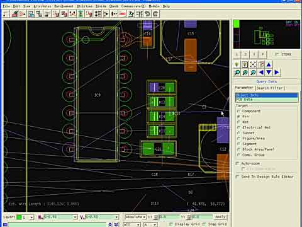This screenshot has width=302, height=227.
Task: Open the Layer dropdown
Action: pos(31,217)
